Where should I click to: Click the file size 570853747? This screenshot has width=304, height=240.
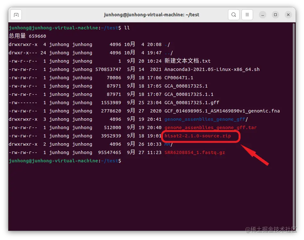108,69
